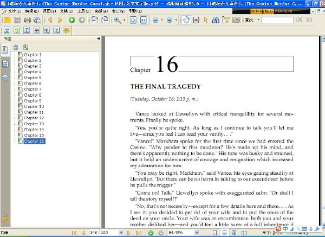Select the arrow Select Annotation tool
Screen dimensions: 325x237
(206, 20)
